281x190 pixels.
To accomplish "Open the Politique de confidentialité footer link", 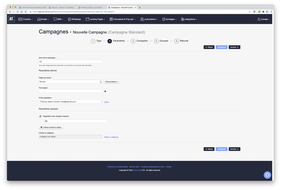I will [x=117, y=167].
